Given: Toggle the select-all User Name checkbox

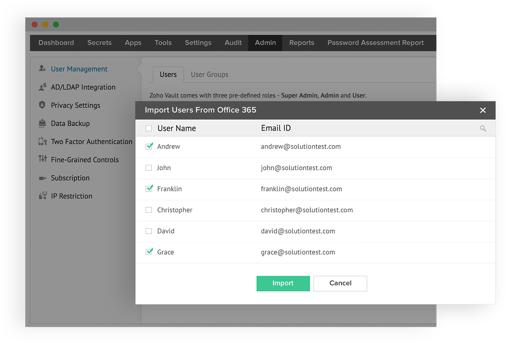Looking at the screenshot, I should point(149,128).
